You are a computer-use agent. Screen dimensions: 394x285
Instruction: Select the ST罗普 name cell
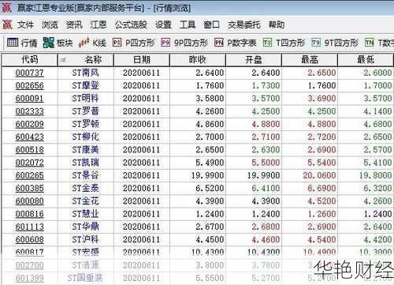coord(86,111)
